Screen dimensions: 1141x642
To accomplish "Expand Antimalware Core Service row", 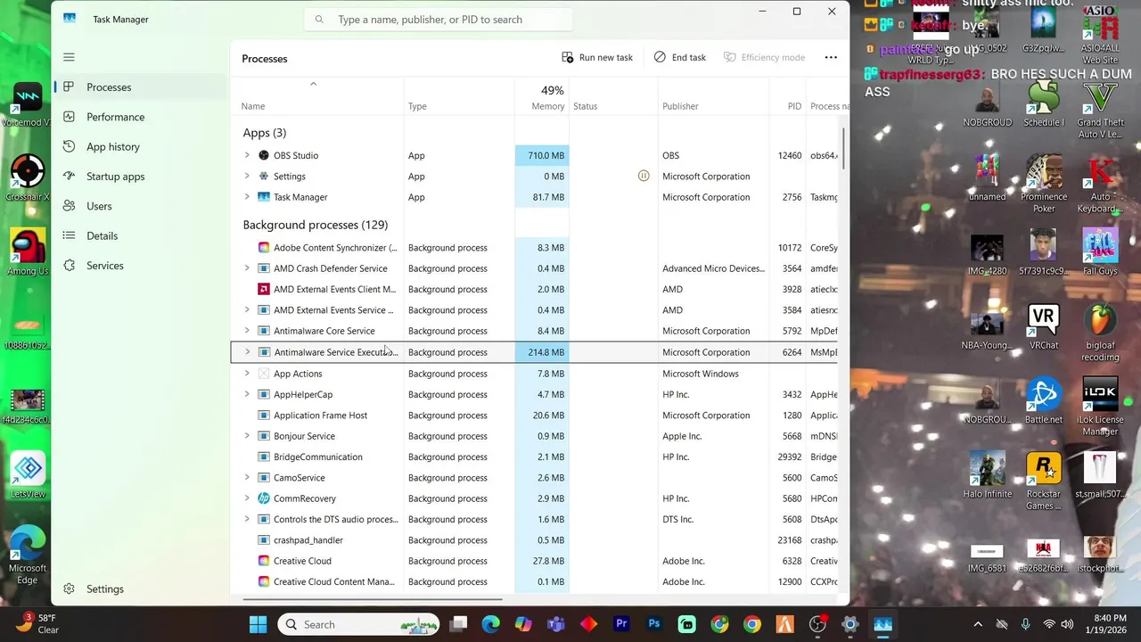I will pos(247,331).
